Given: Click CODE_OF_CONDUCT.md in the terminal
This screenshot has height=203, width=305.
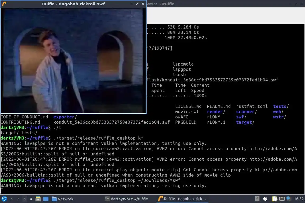Looking at the screenshot, I should 24,117.
